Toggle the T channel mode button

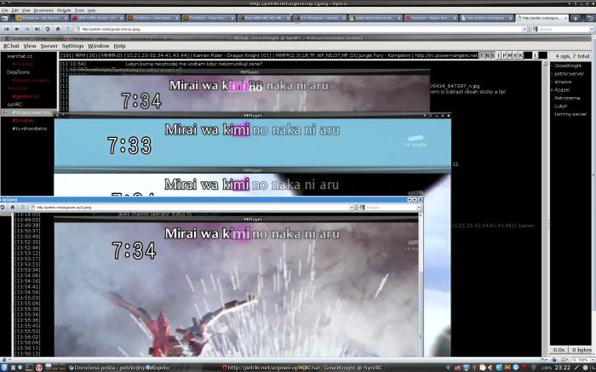482,55
